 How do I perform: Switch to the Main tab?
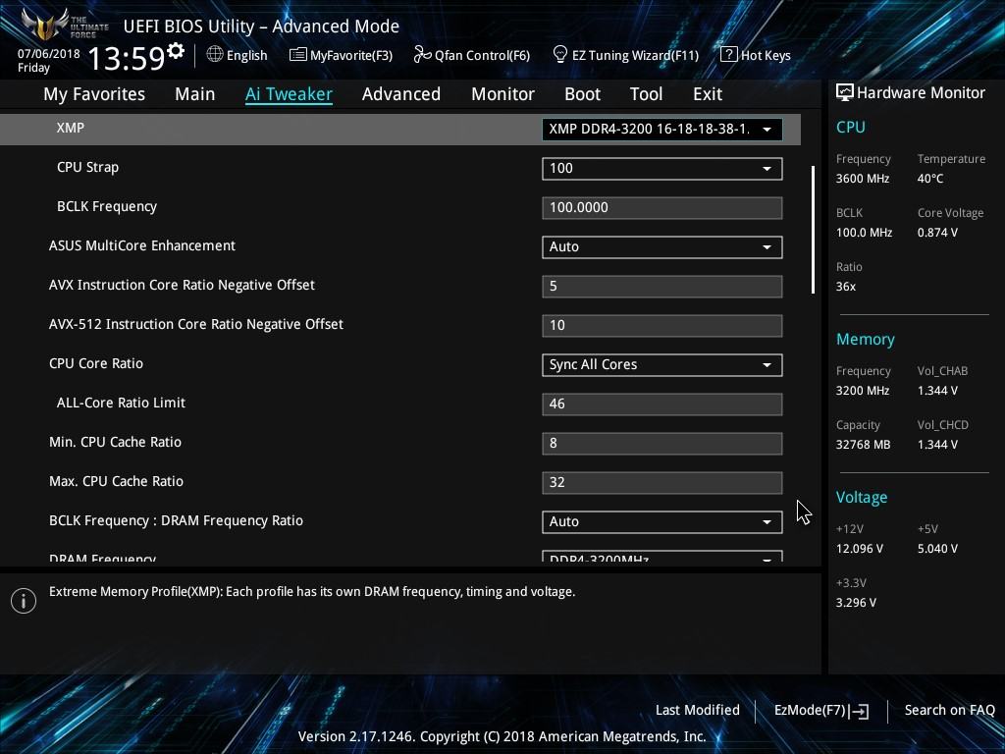[x=195, y=94]
